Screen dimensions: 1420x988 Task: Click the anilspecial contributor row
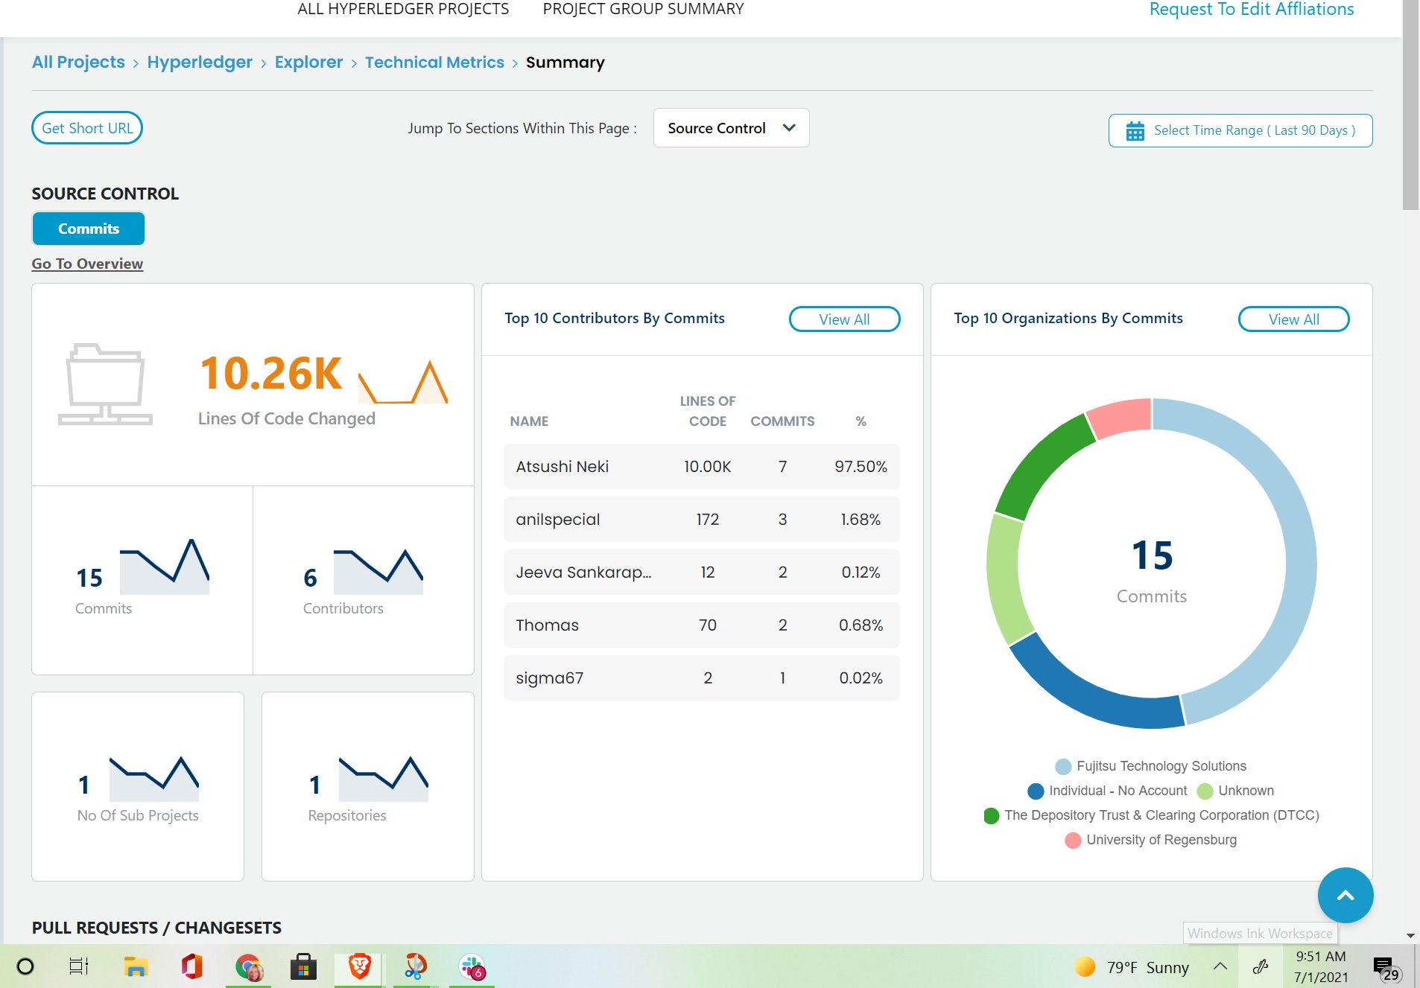(x=701, y=520)
